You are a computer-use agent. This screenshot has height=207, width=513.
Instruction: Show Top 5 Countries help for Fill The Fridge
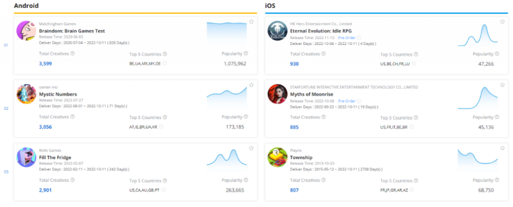[165, 181]
